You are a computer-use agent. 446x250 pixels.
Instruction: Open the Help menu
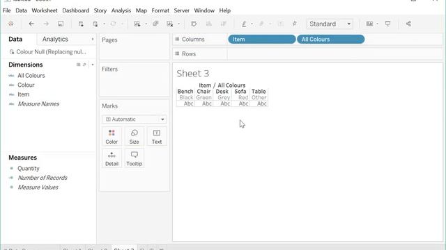pos(224,10)
